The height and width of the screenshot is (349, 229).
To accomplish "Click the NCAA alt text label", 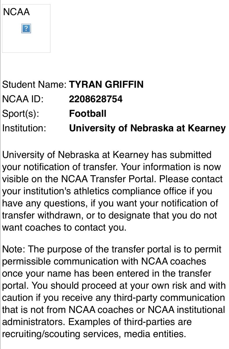I will [x=16, y=12].
